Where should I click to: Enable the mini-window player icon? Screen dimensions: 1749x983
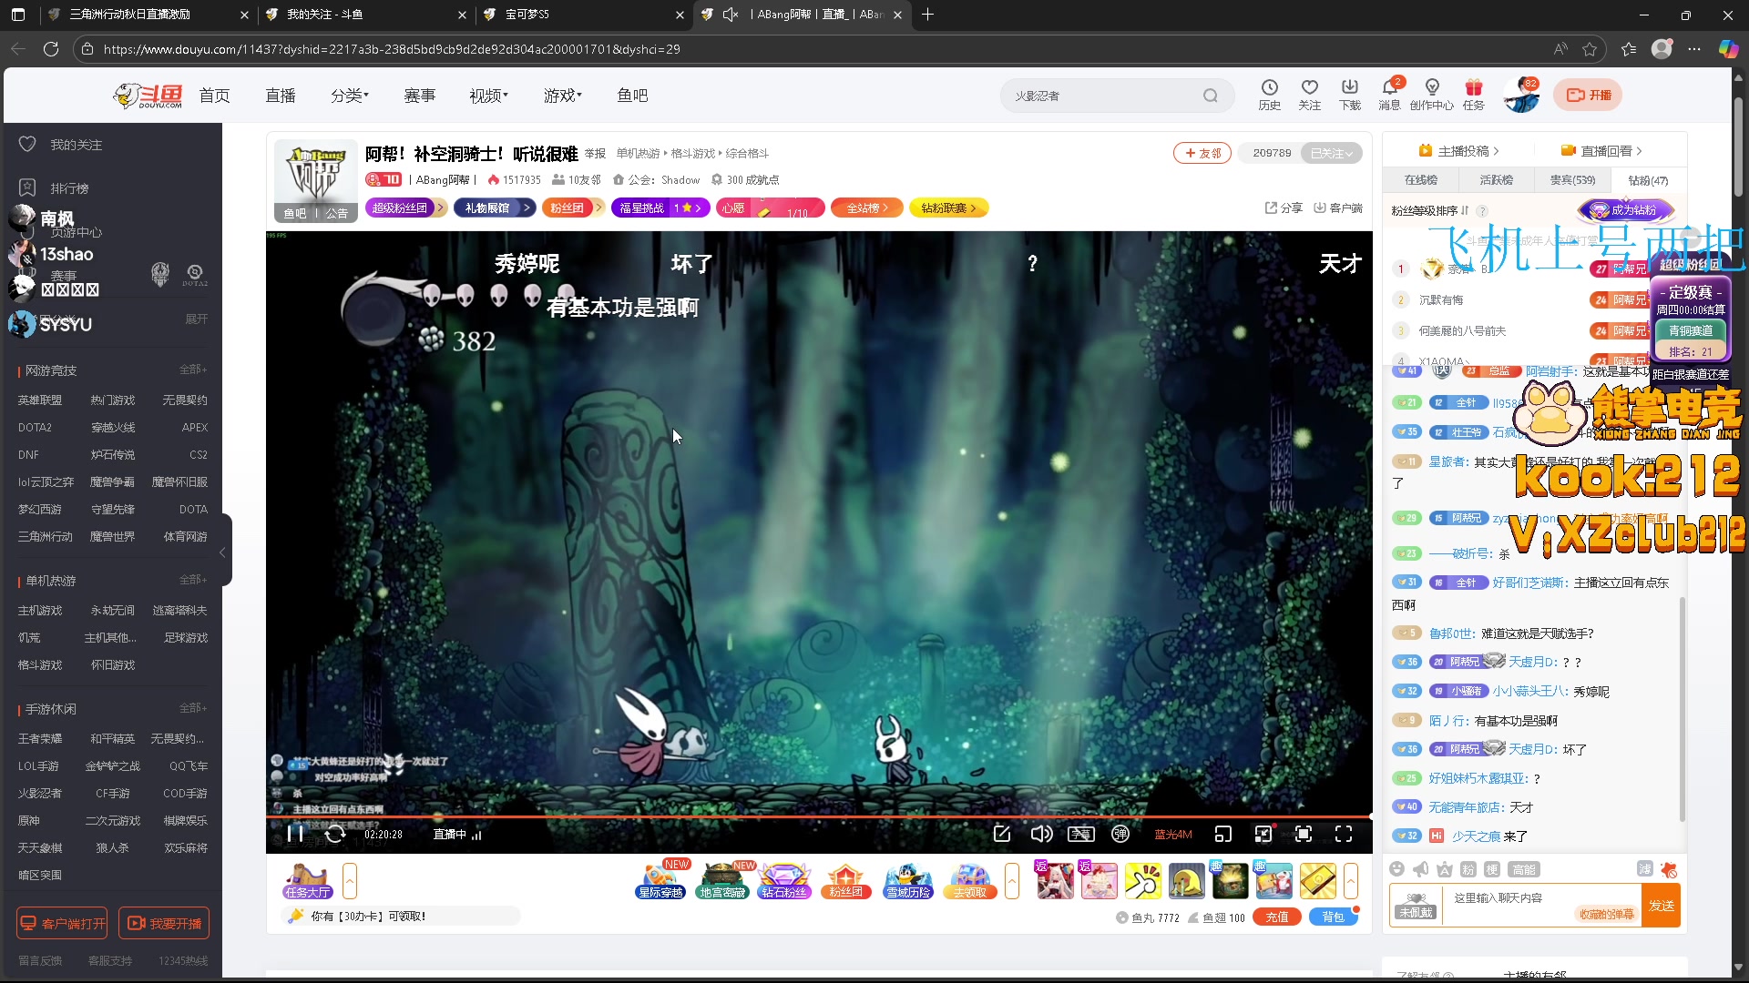(1223, 834)
